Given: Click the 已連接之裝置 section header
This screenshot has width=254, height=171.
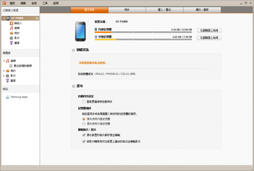Looking at the screenshot, I should [x=20, y=10].
